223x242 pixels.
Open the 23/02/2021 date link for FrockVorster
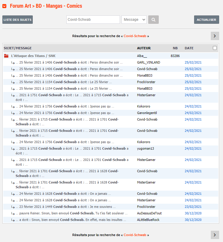(x=193, y=207)
